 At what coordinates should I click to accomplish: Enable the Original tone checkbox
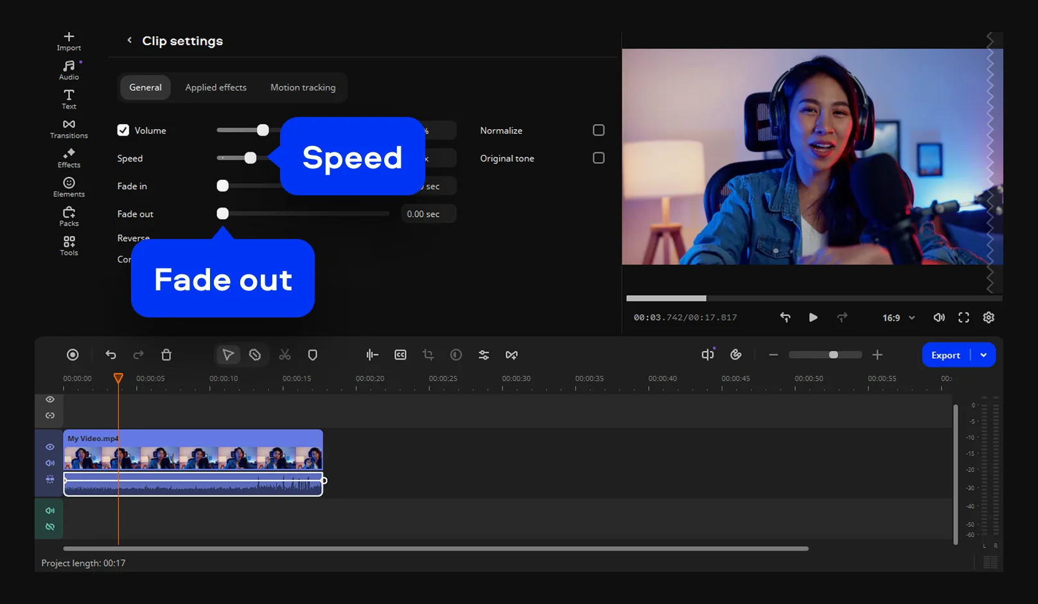click(x=598, y=158)
